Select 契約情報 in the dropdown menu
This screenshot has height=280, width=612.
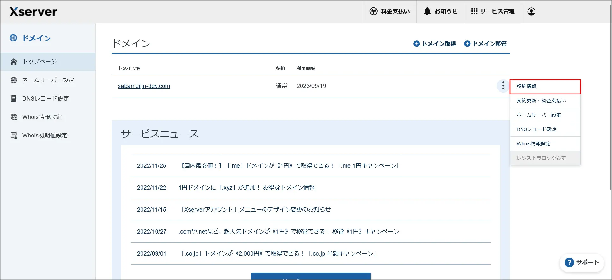point(545,87)
